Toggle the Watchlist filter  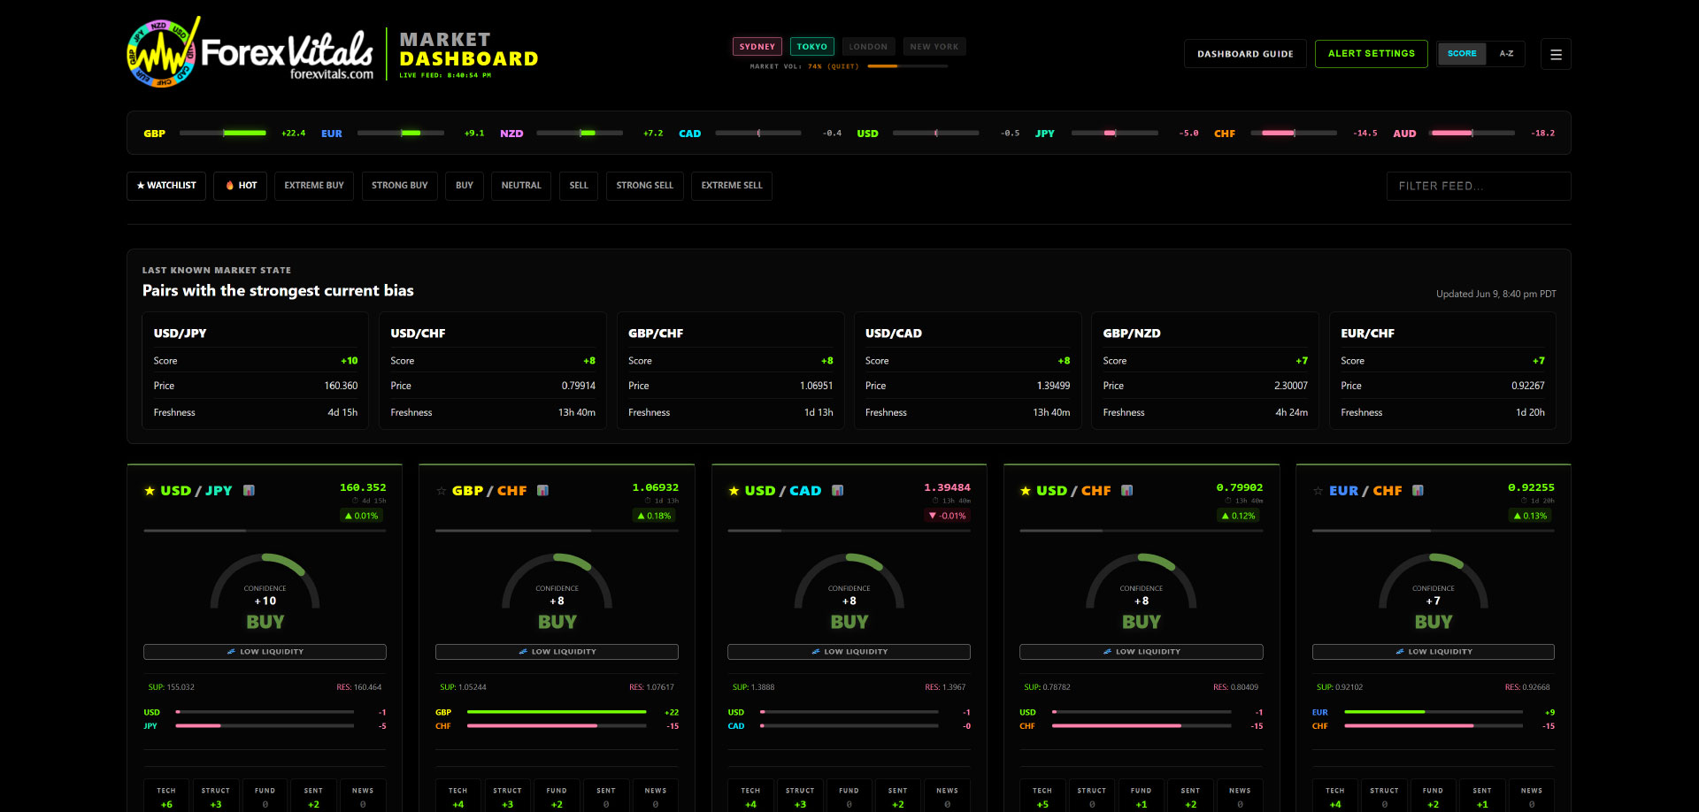[166, 186]
